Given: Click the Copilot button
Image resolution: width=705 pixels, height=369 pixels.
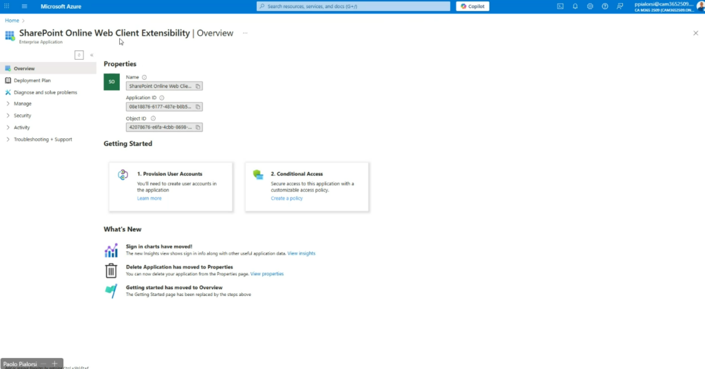Looking at the screenshot, I should pos(472,6).
